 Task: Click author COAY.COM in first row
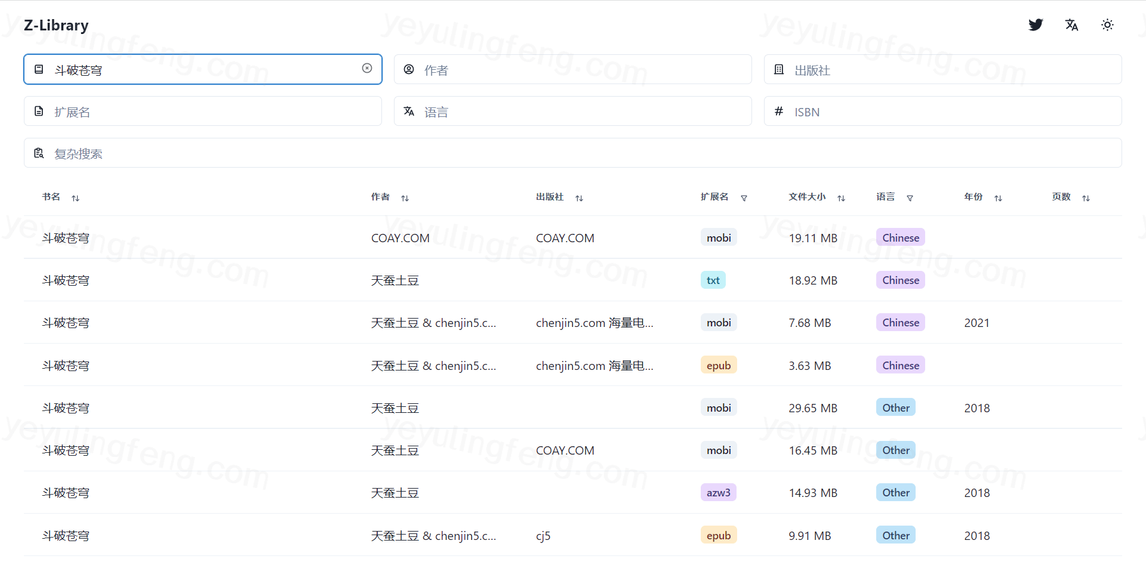pyautogui.click(x=401, y=238)
